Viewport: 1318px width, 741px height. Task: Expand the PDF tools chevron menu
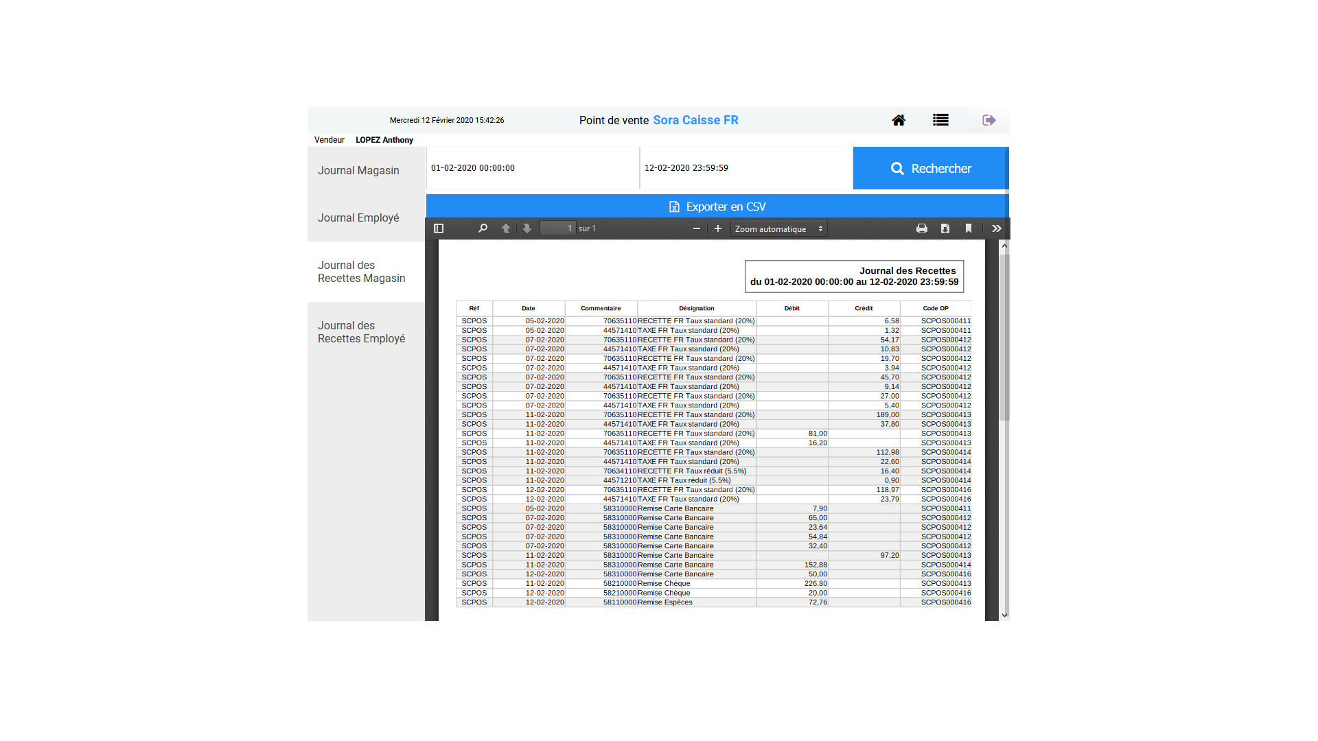[x=997, y=228]
